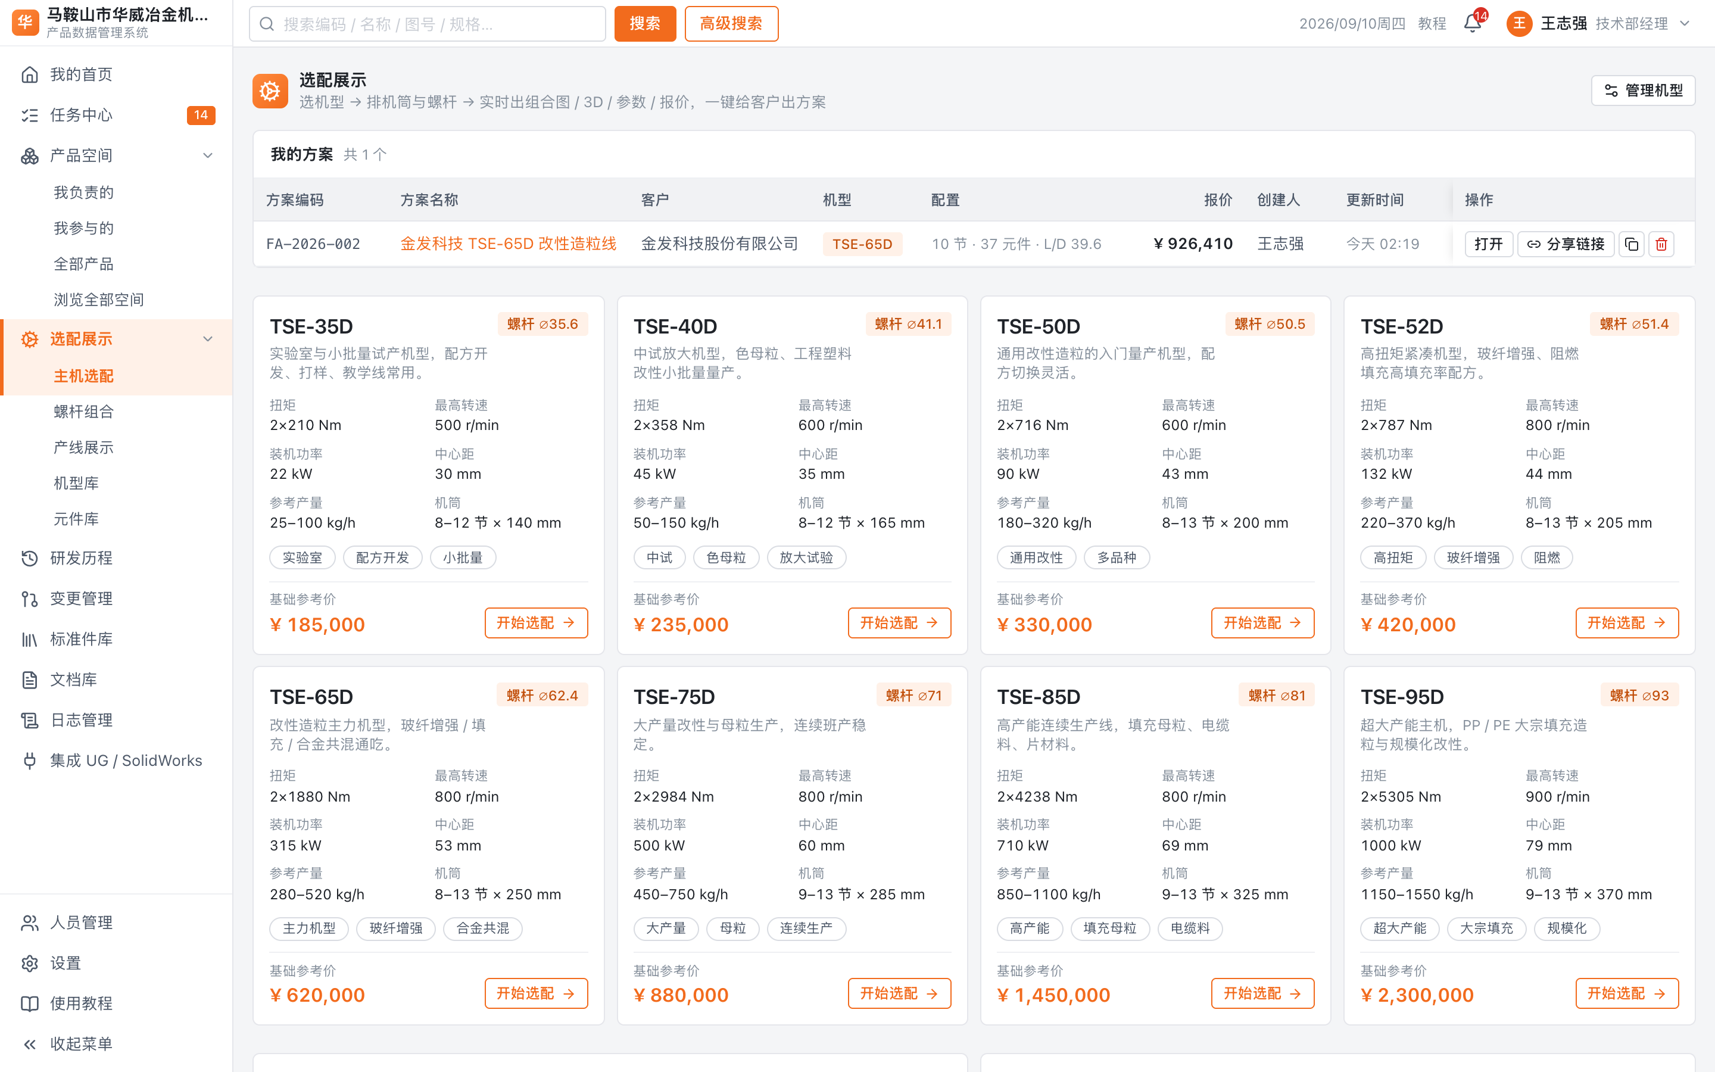This screenshot has width=1715, height=1072.
Task: Select 机型库 submenu item
Action: pos(77,483)
